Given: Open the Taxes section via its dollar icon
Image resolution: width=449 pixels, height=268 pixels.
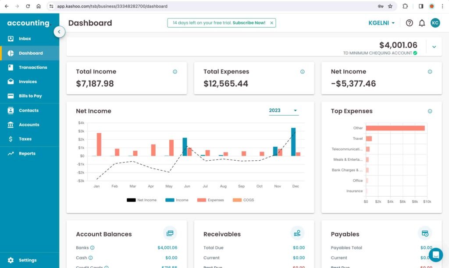Looking at the screenshot, I should click(x=11, y=139).
